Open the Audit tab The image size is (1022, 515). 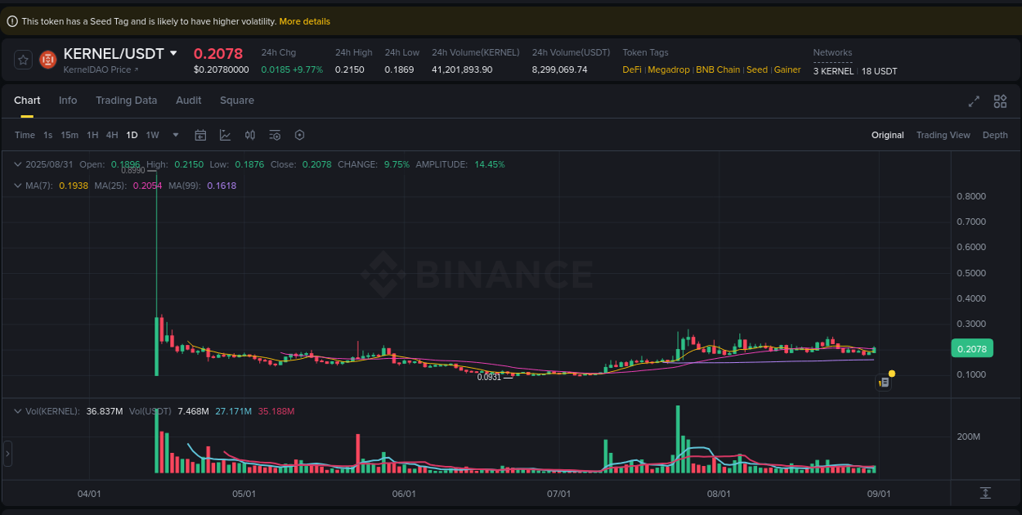click(188, 100)
